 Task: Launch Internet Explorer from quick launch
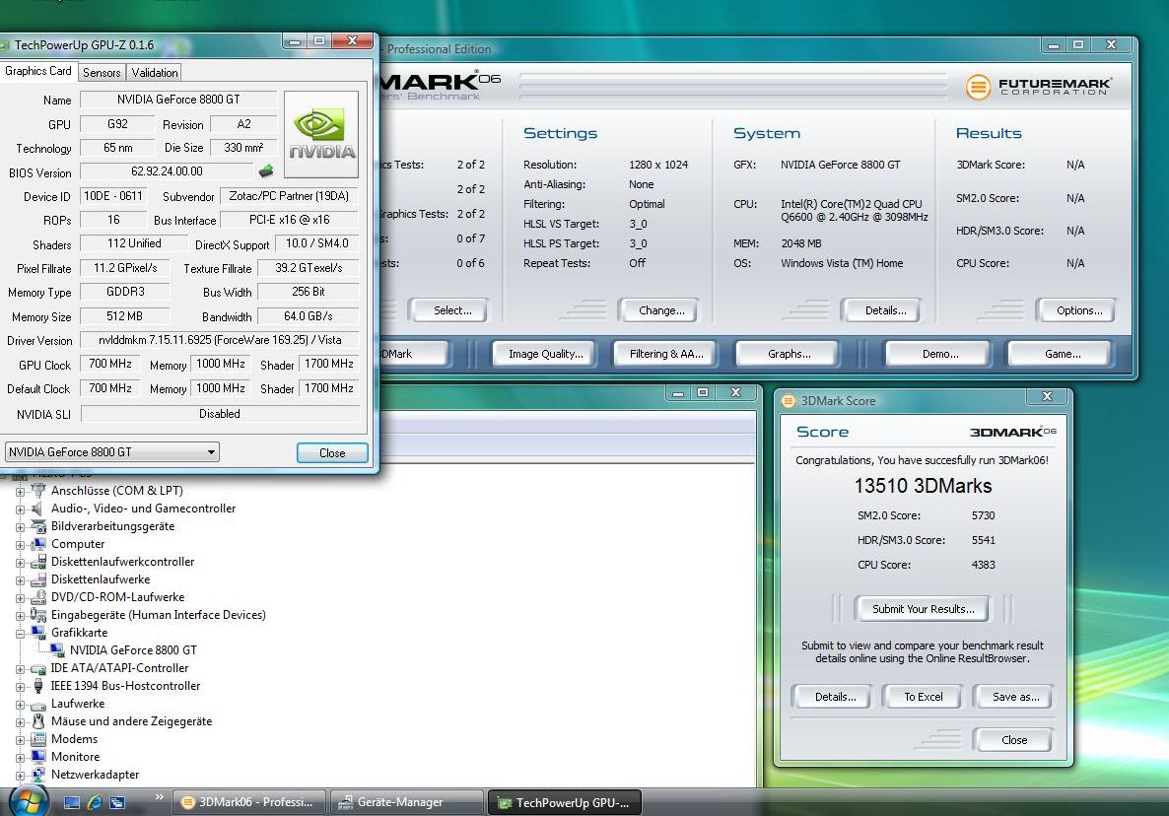(x=95, y=802)
